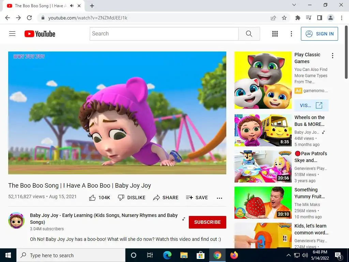Viewport: 349px width, 262px height.
Task: Open Wheels on the Bus video thumbnail
Action: (263, 130)
